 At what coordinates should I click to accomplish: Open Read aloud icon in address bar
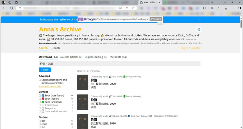point(127,8)
